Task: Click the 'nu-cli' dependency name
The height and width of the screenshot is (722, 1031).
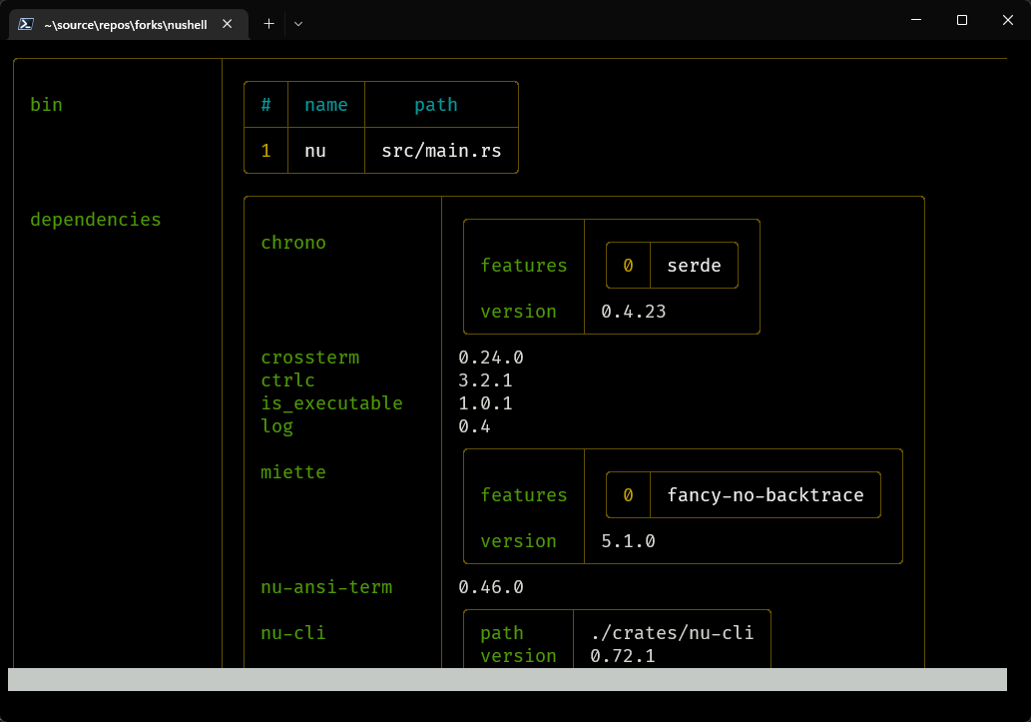Action: (x=293, y=633)
